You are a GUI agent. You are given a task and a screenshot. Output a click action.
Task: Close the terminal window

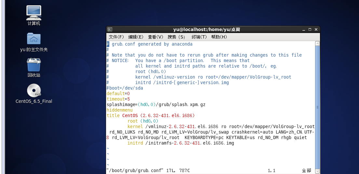[x=316, y=30]
